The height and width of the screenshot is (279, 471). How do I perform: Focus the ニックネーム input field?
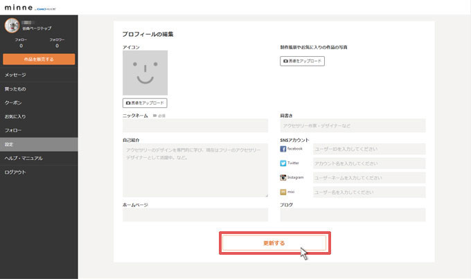point(195,125)
